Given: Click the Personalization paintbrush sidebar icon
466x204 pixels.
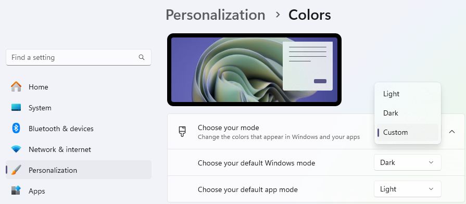Looking at the screenshot, I should [x=16, y=170].
